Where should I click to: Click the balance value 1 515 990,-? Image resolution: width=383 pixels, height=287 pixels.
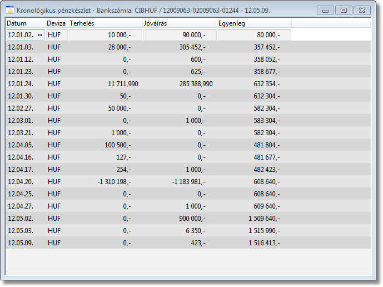pyautogui.click(x=264, y=230)
